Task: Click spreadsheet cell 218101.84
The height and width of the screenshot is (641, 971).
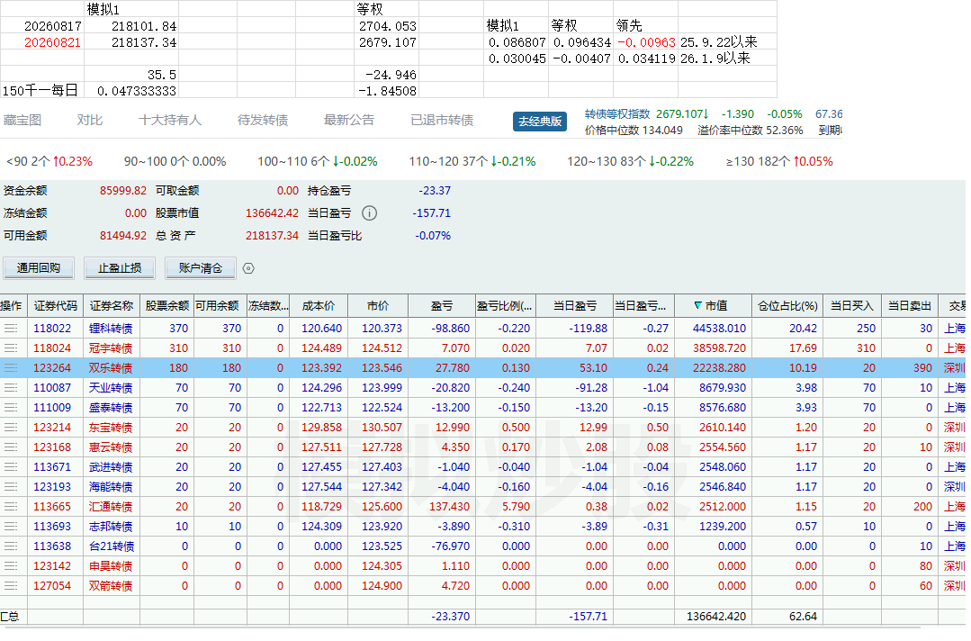Action: [144, 27]
